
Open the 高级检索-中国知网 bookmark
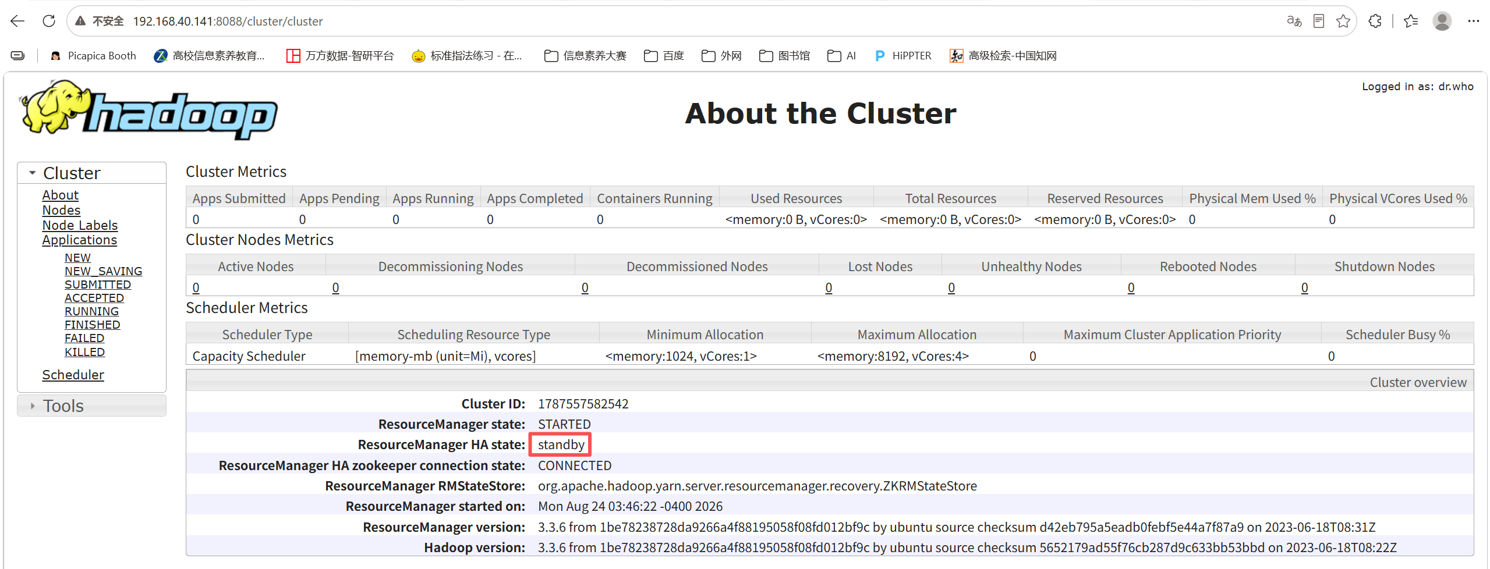click(x=1003, y=56)
